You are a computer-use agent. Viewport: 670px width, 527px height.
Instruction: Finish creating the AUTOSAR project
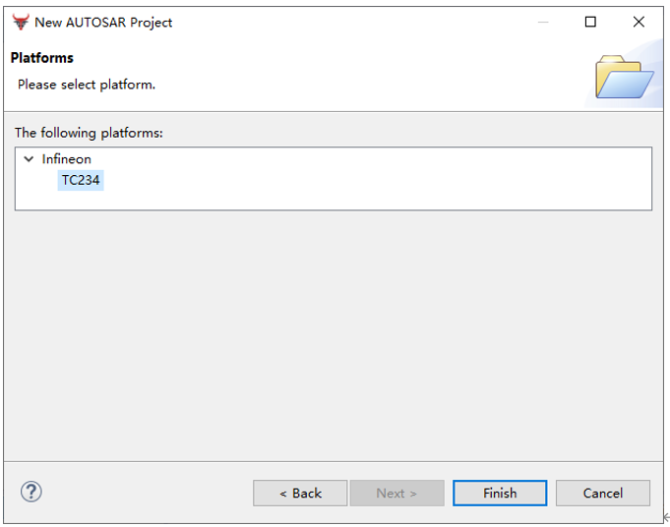[500, 494]
